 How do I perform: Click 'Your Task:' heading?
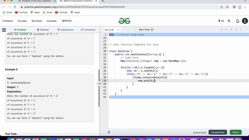(11, 134)
